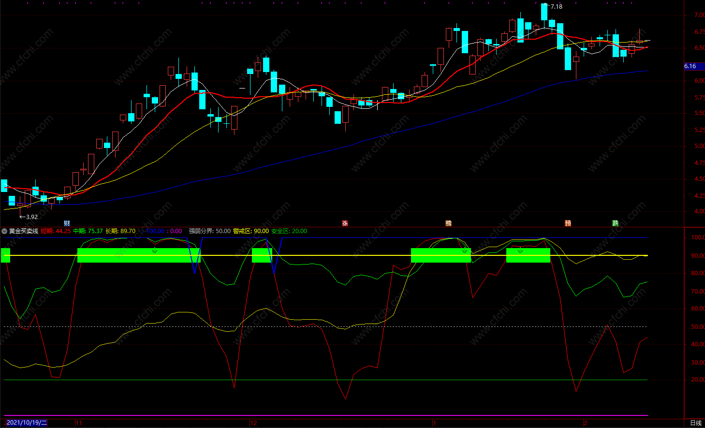Click the month 2 marker on time axis
This screenshot has height=428, width=705.
click(x=586, y=423)
